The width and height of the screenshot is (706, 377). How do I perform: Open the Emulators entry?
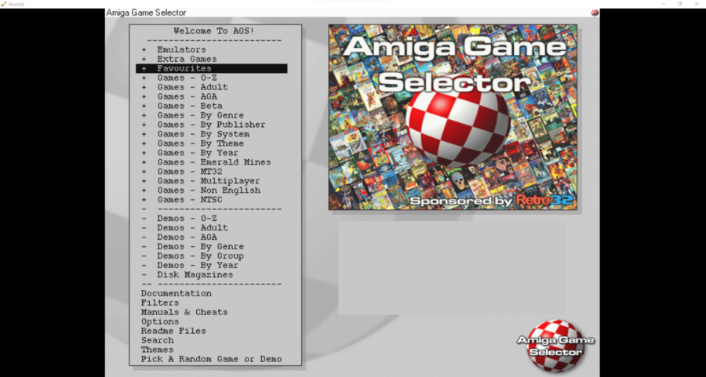click(x=181, y=49)
